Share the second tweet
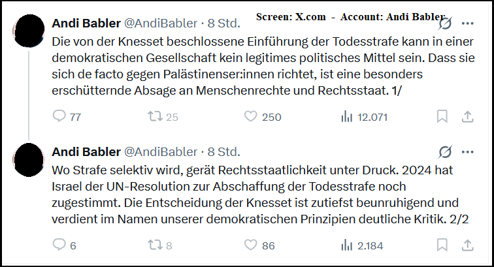Image resolution: width=494 pixels, height=267 pixels. (468, 245)
